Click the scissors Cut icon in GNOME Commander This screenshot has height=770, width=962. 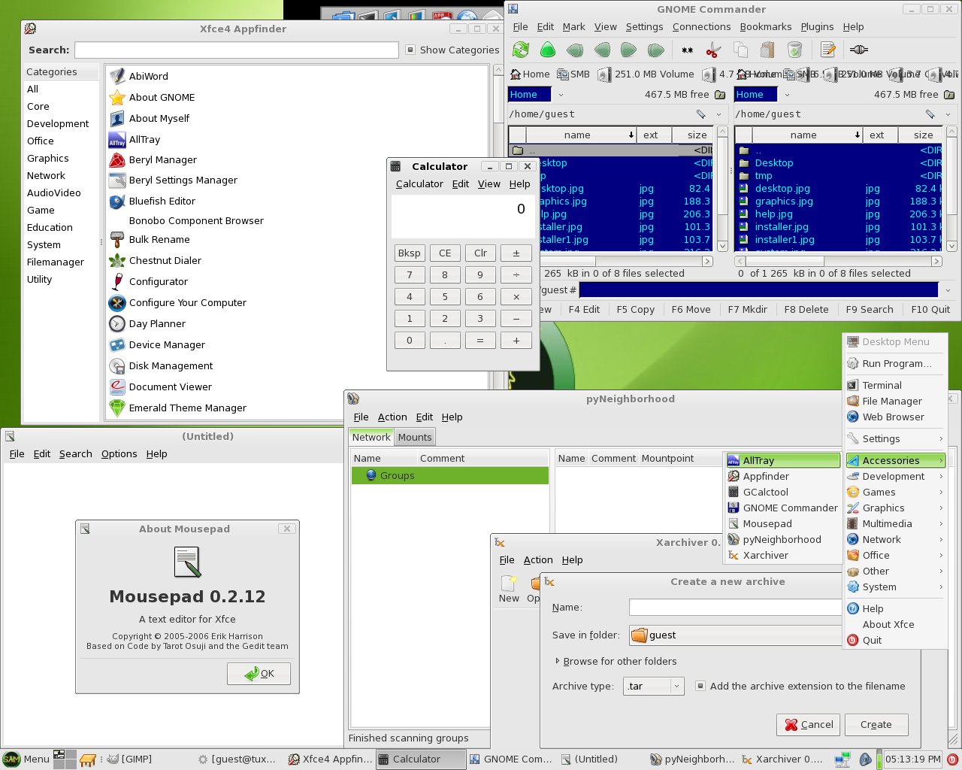point(713,50)
